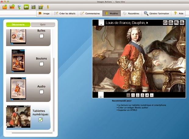Screen dimensions: 189x139
Task: Click the 'Recommandé pour' heading
Action: pyautogui.click(x=122, y=101)
